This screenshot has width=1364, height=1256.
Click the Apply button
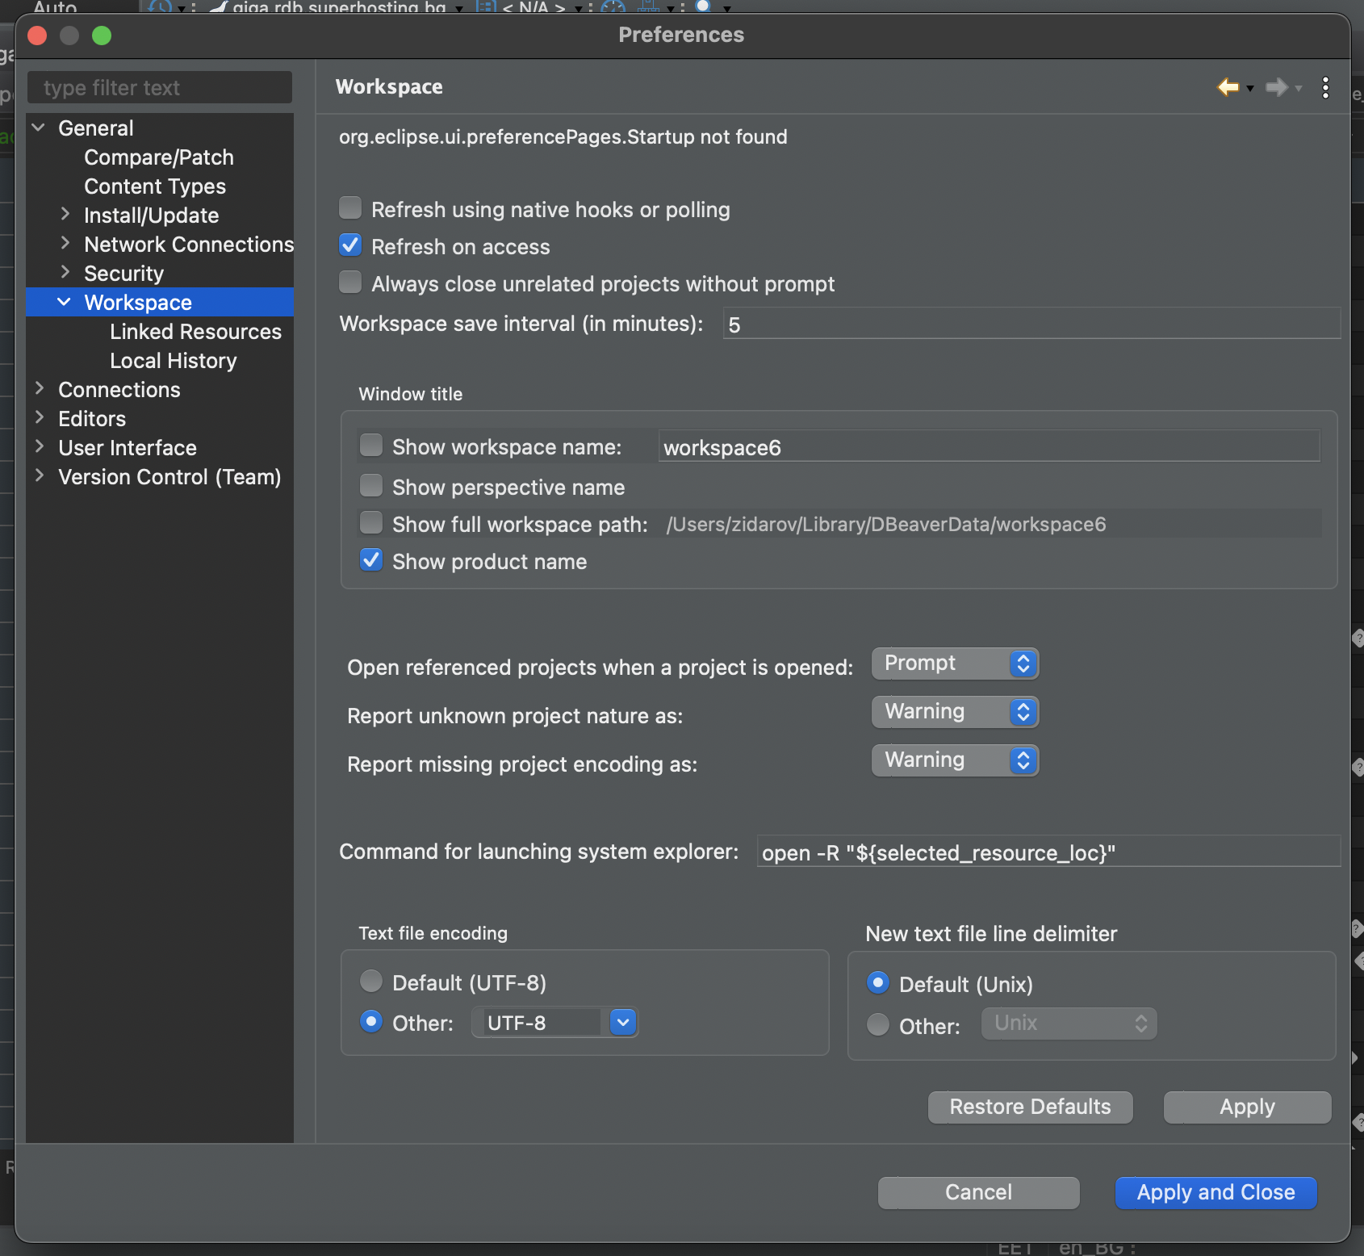[1248, 1107]
